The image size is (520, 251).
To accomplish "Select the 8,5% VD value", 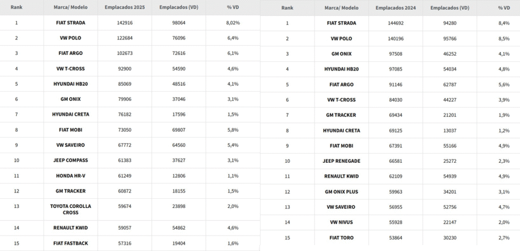I will 504,39.
